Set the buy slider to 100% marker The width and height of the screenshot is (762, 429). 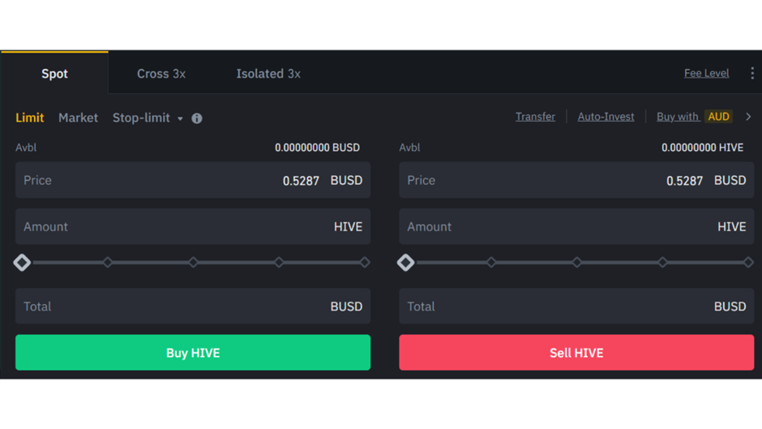point(365,263)
